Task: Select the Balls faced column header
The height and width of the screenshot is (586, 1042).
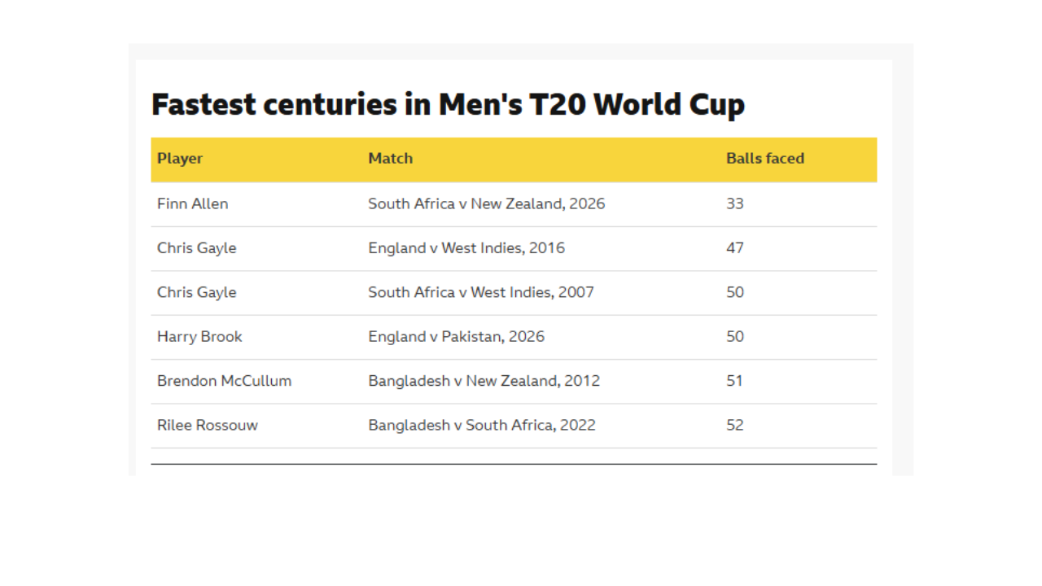Action: [765, 159]
